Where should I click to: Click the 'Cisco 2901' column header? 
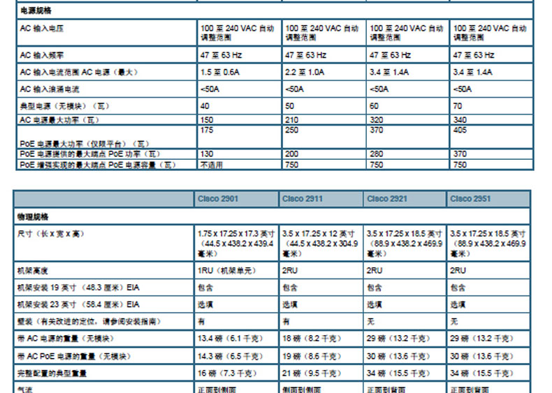[218, 199]
